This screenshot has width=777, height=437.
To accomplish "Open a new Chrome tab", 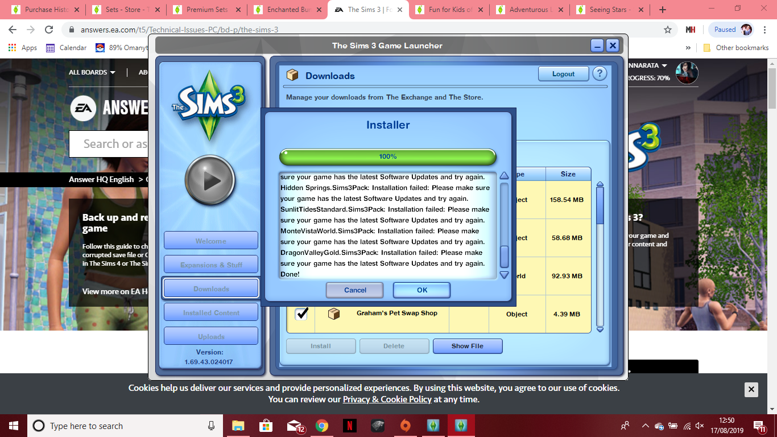I will [663, 10].
